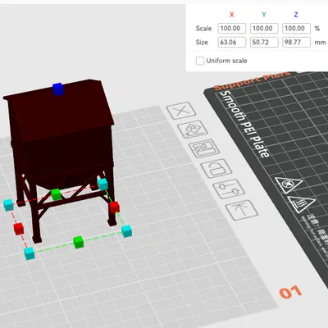Select red handle on left dashed red edge
This screenshot has height=328, width=328.
(19, 229)
